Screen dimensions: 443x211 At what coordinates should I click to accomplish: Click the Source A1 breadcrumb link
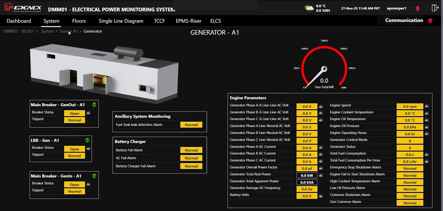point(69,31)
